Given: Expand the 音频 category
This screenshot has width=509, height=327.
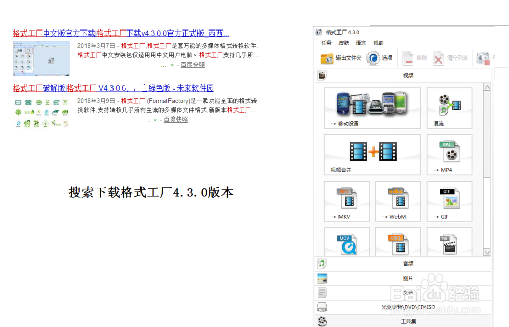Looking at the screenshot, I should coord(403,264).
